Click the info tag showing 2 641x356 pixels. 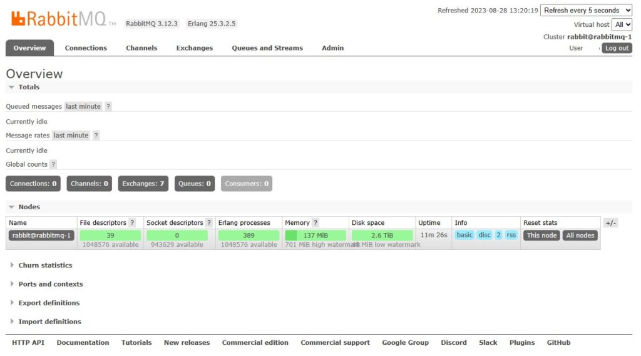pyautogui.click(x=498, y=235)
